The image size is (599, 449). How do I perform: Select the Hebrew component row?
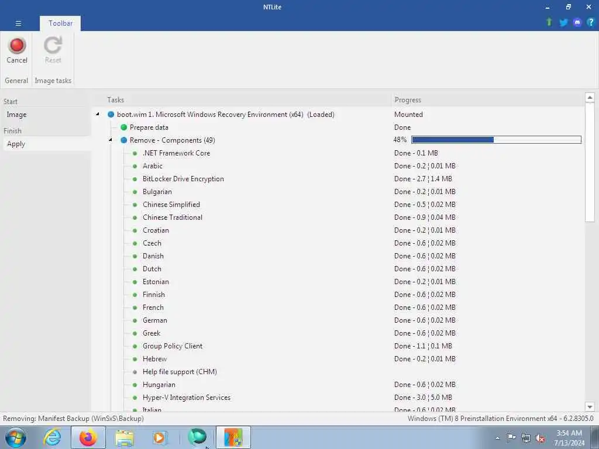click(154, 359)
